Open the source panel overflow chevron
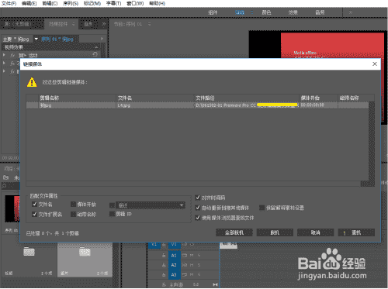The width and height of the screenshot is (388, 289). tap(104, 24)
